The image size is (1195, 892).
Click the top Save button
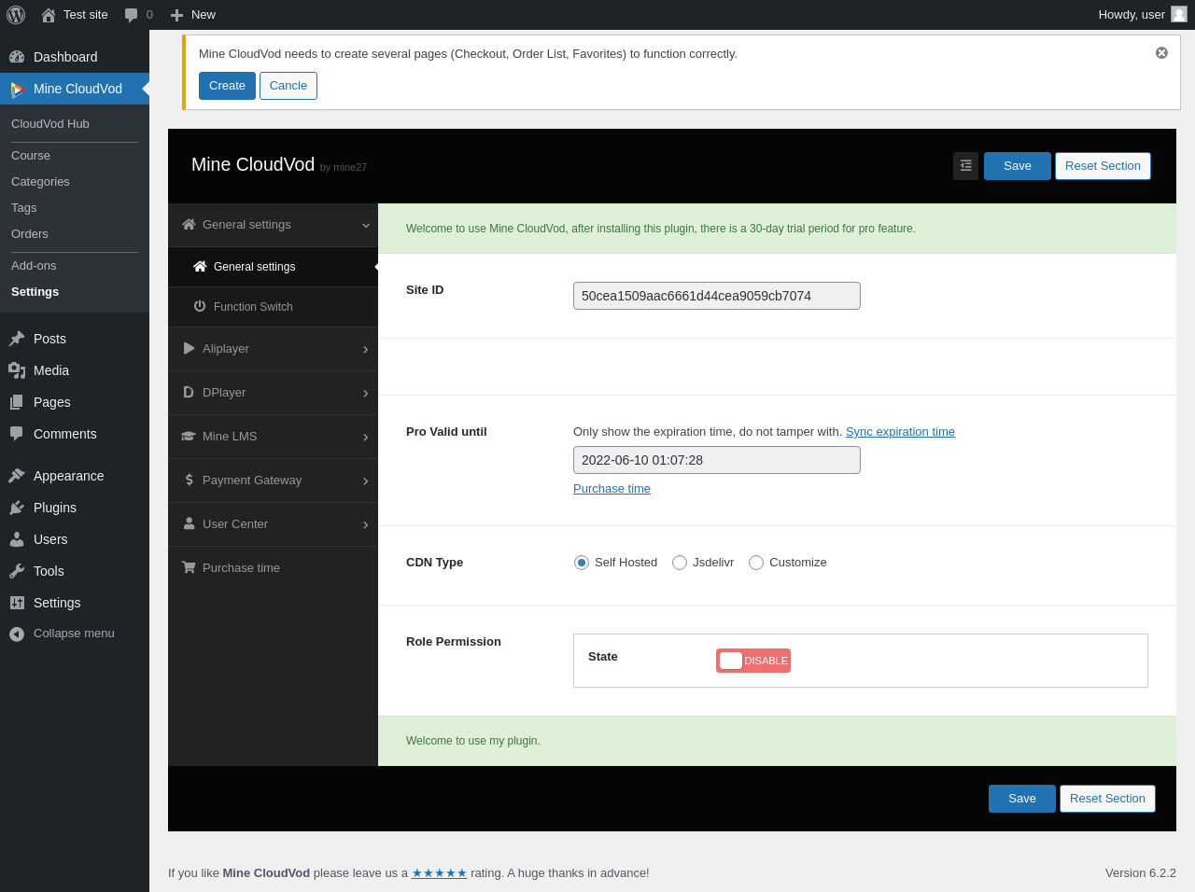(x=1018, y=166)
